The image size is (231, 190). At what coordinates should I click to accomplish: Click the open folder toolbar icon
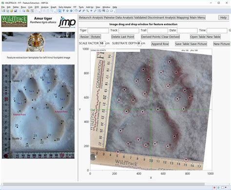11,11
